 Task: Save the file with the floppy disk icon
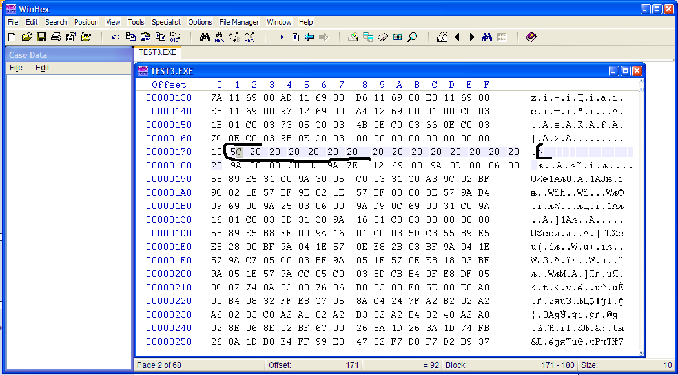(41, 37)
